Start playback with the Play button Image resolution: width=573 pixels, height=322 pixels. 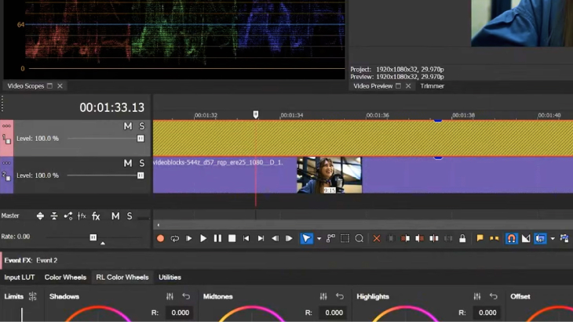(203, 238)
